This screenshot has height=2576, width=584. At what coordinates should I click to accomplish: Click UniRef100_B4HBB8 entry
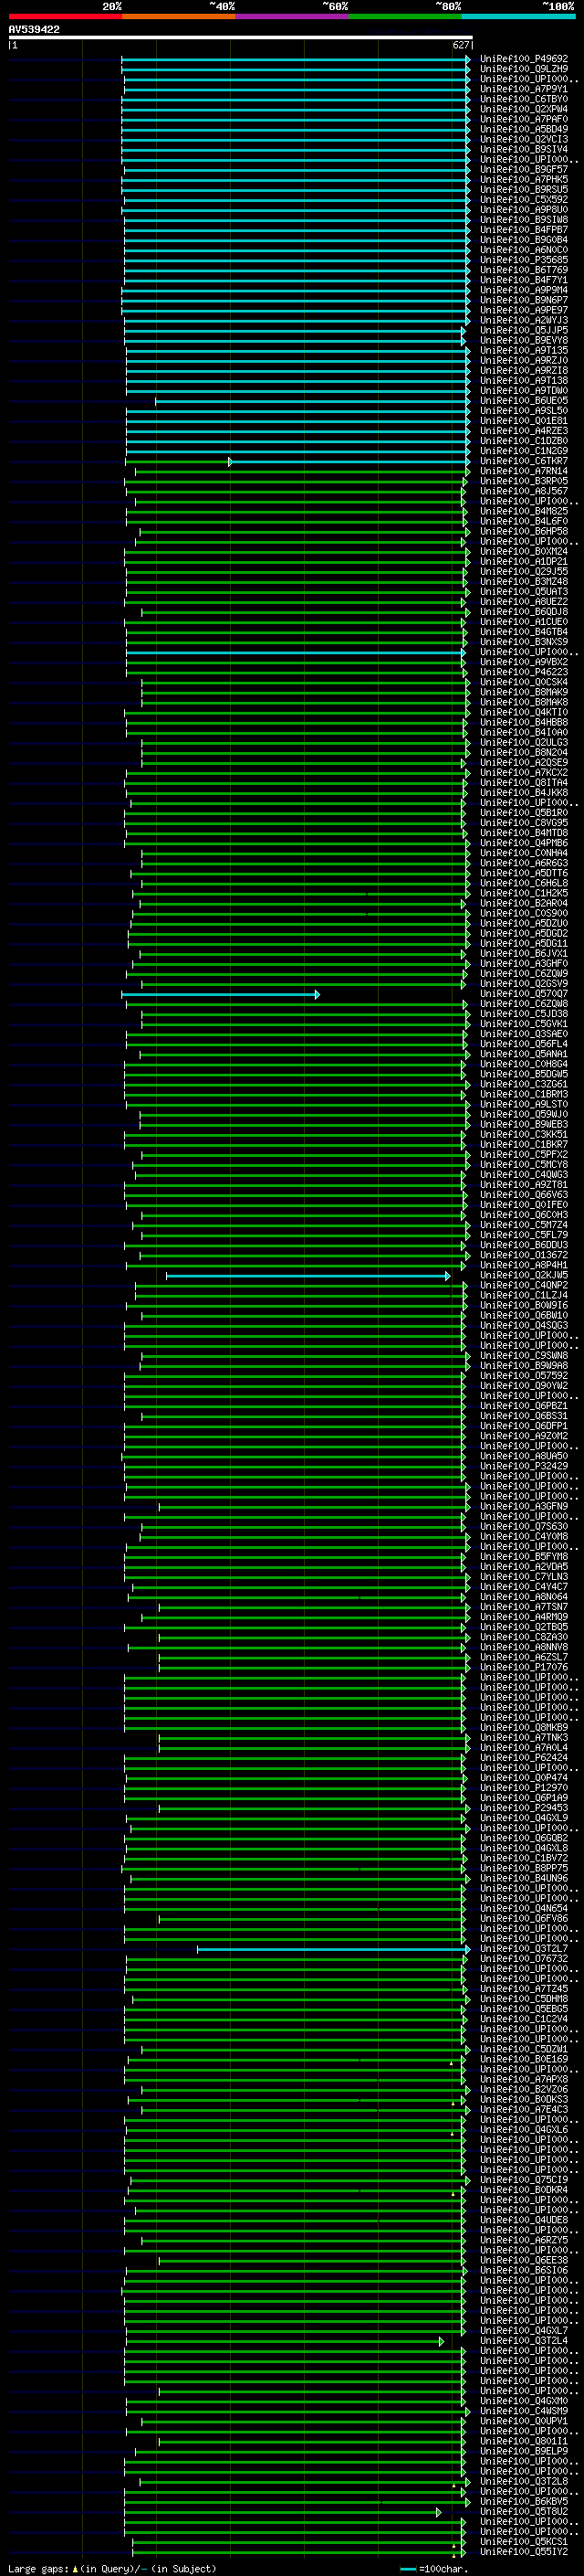tap(524, 722)
